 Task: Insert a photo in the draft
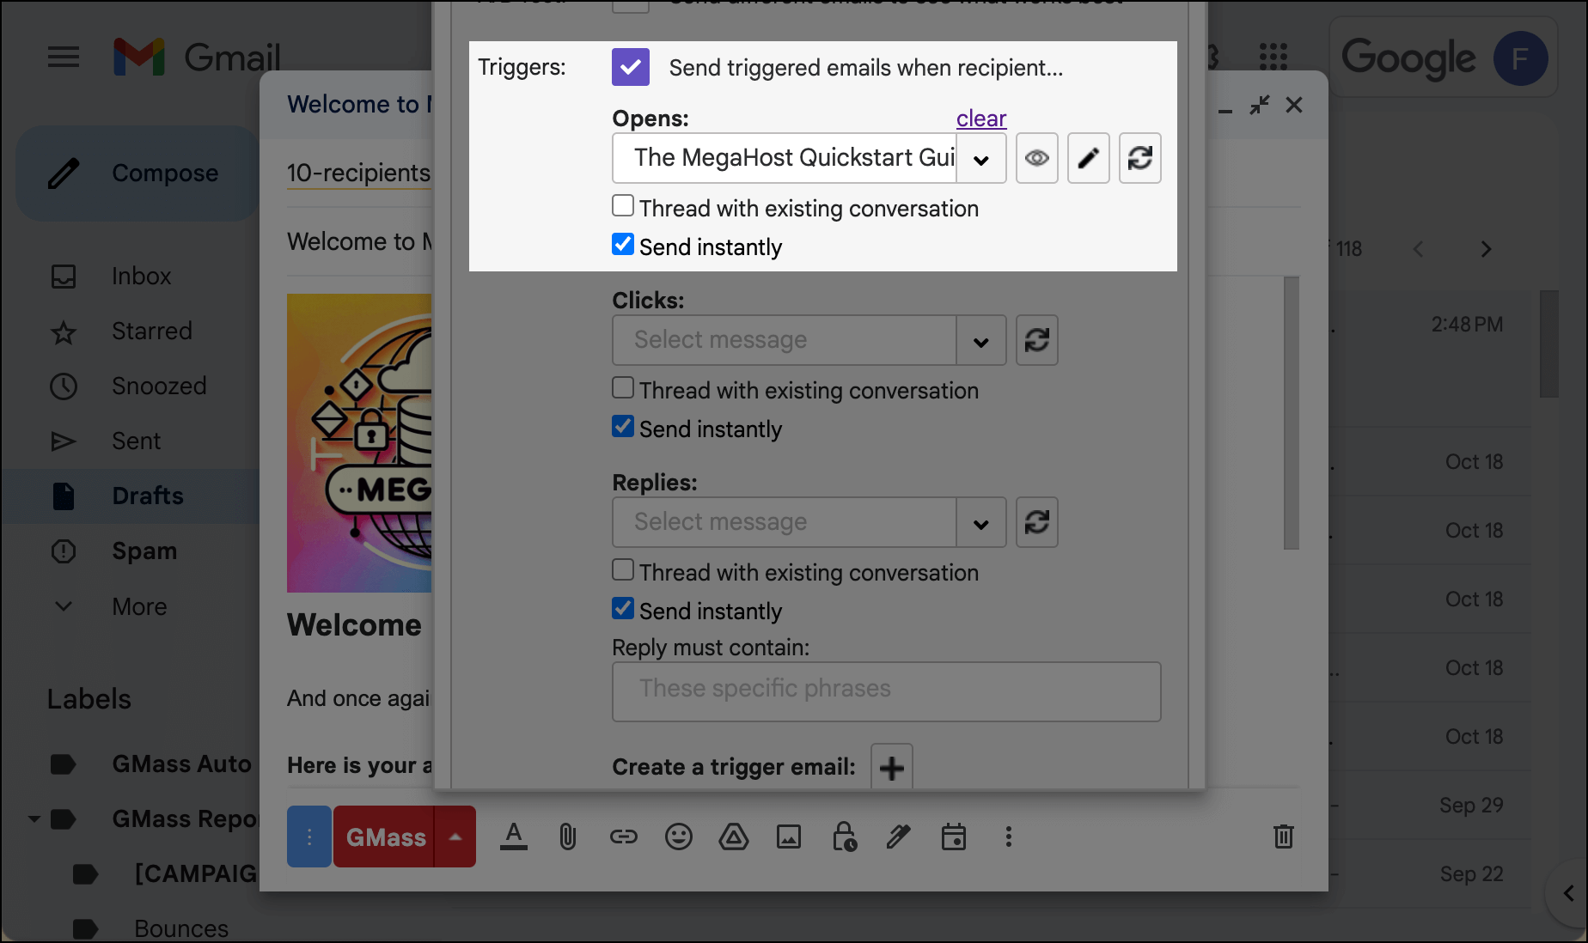point(789,837)
